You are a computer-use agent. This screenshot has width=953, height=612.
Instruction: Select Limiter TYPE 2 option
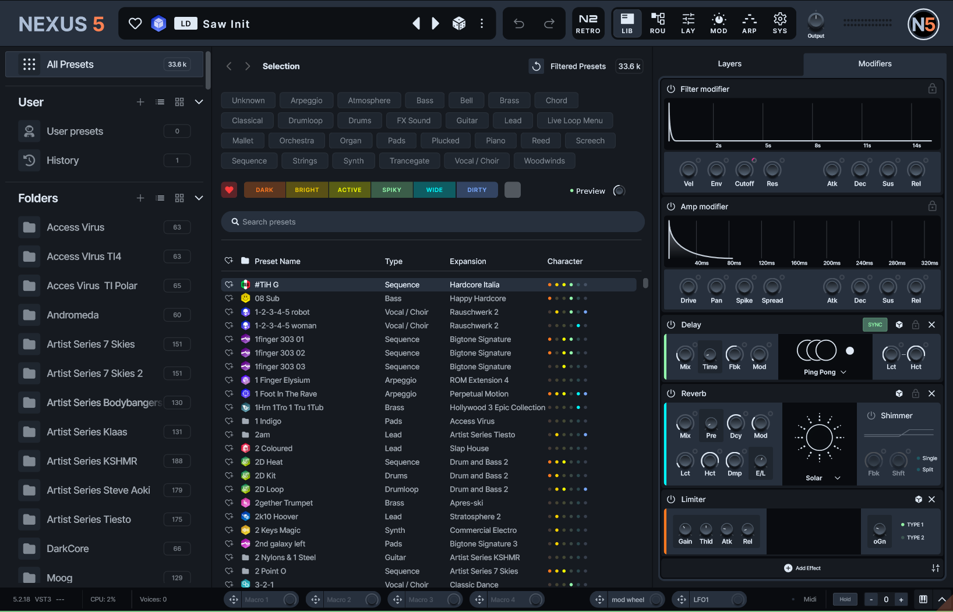(913, 538)
